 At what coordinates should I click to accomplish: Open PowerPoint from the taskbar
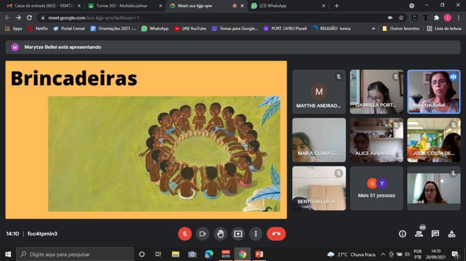tap(259, 254)
